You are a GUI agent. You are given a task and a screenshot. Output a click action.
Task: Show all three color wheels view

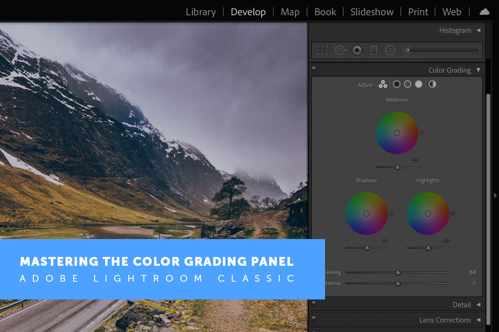(x=383, y=84)
